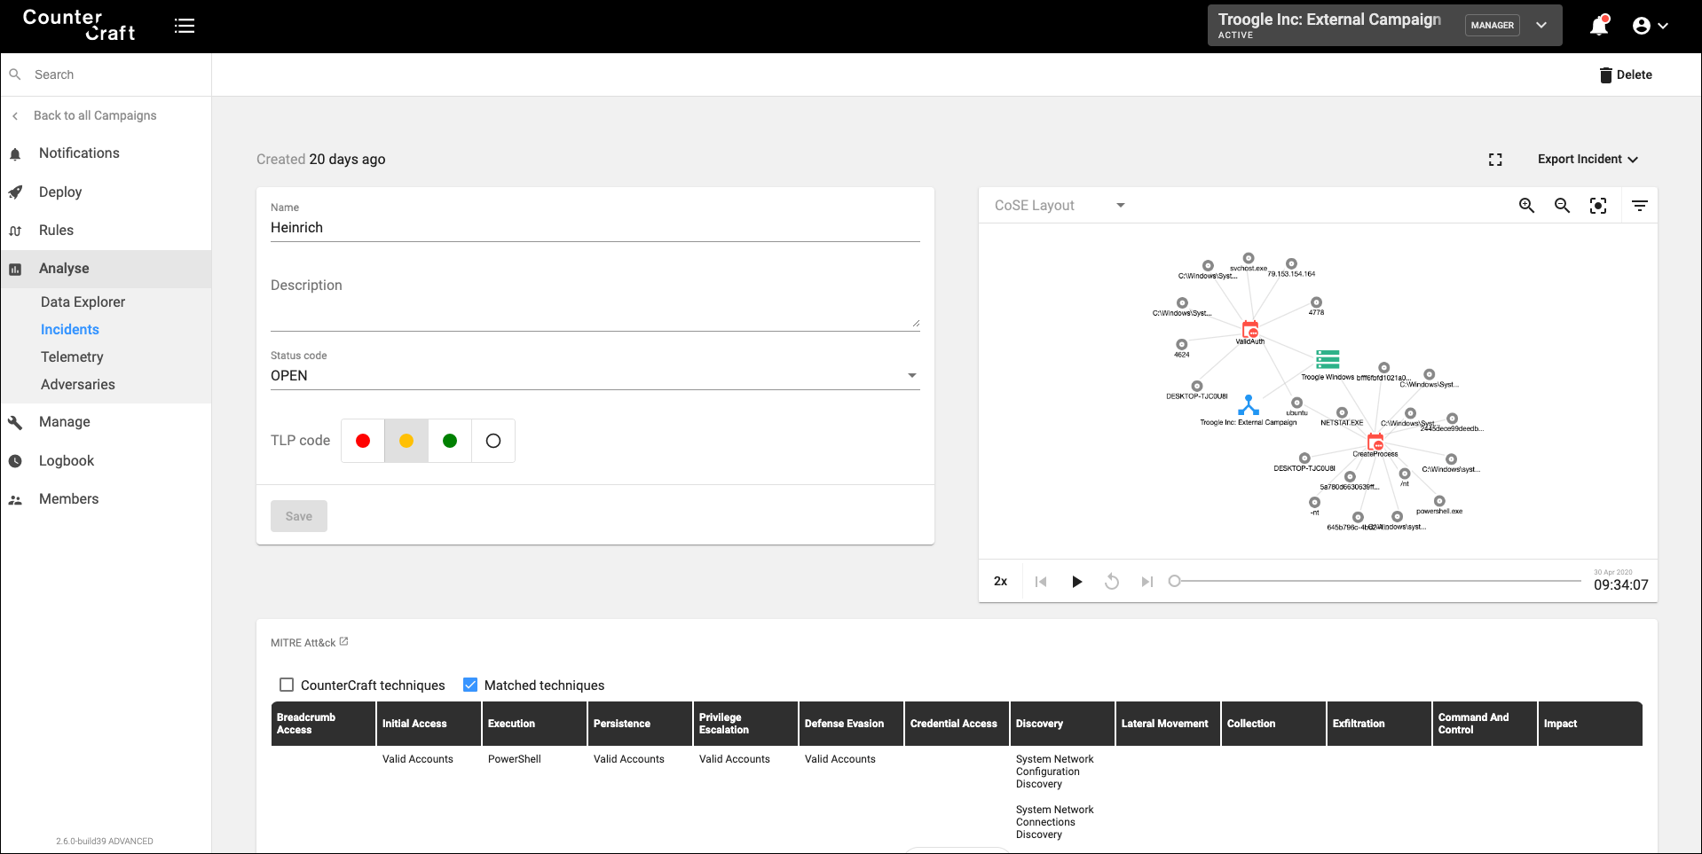Select the NETSTAT.EXE node
Viewport: 1702px width, 854px height.
pyautogui.click(x=1342, y=413)
